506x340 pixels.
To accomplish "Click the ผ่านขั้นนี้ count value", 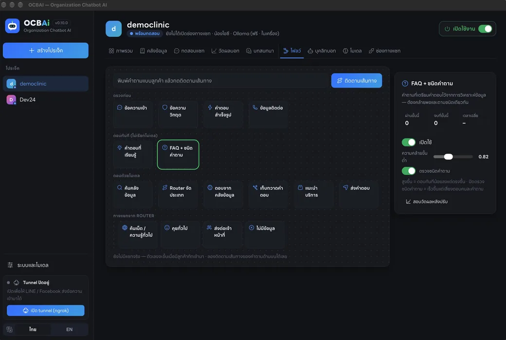I will (x=407, y=123).
